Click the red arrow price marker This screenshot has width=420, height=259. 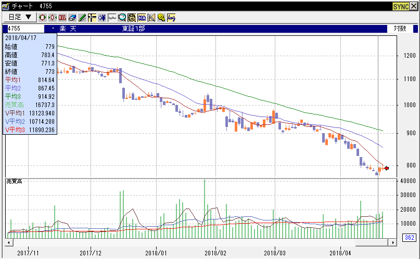pos(386,168)
